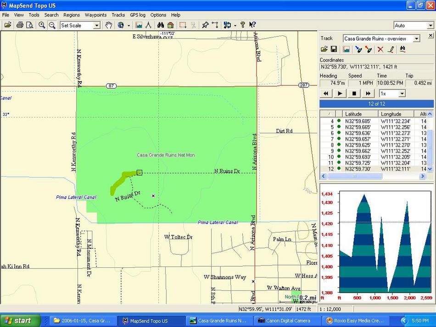Image resolution: width=436 pixels, height=327 pixels.
Task: Open the Auto dropdown in the toolbar
Action: [430, 26]
